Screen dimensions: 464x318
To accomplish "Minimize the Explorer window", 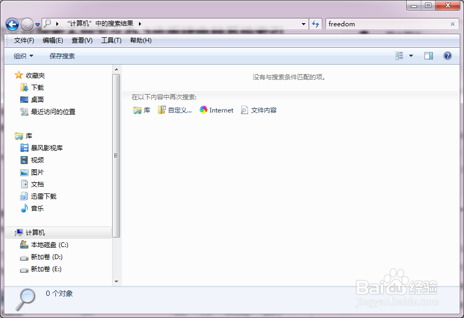I will pos(413,5).
